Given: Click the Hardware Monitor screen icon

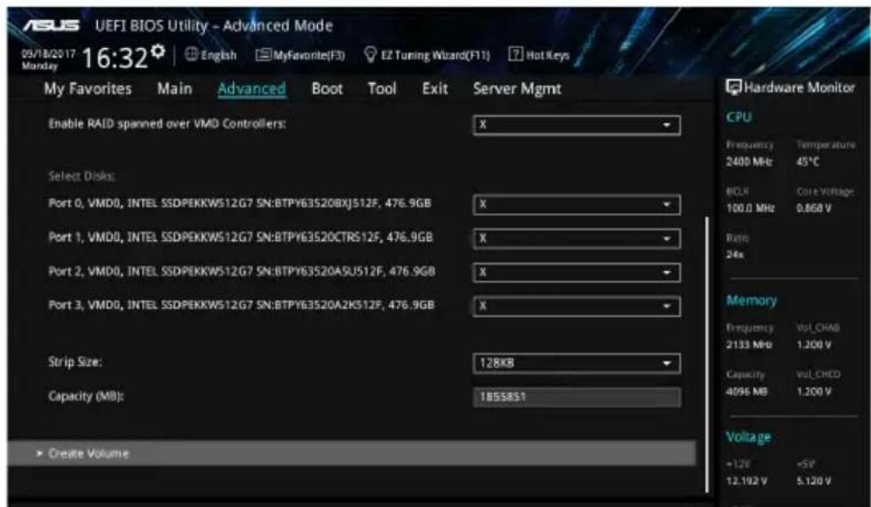Looking at the screenshot, I should pyautogui.click(x=734, y=87).
